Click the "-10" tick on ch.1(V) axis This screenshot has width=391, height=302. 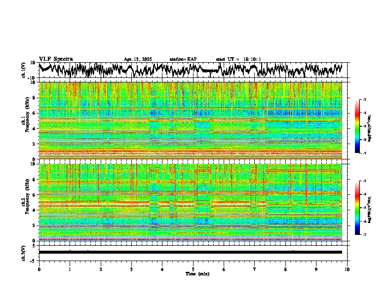(x=32, y=78)
